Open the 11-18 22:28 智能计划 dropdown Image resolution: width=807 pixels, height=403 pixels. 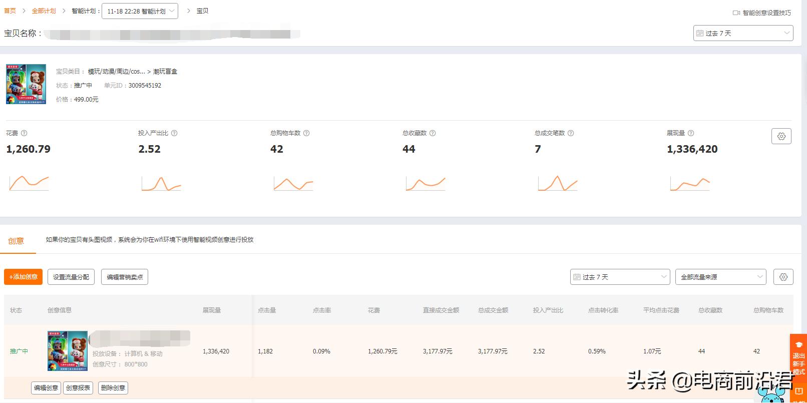pos(140,11)
